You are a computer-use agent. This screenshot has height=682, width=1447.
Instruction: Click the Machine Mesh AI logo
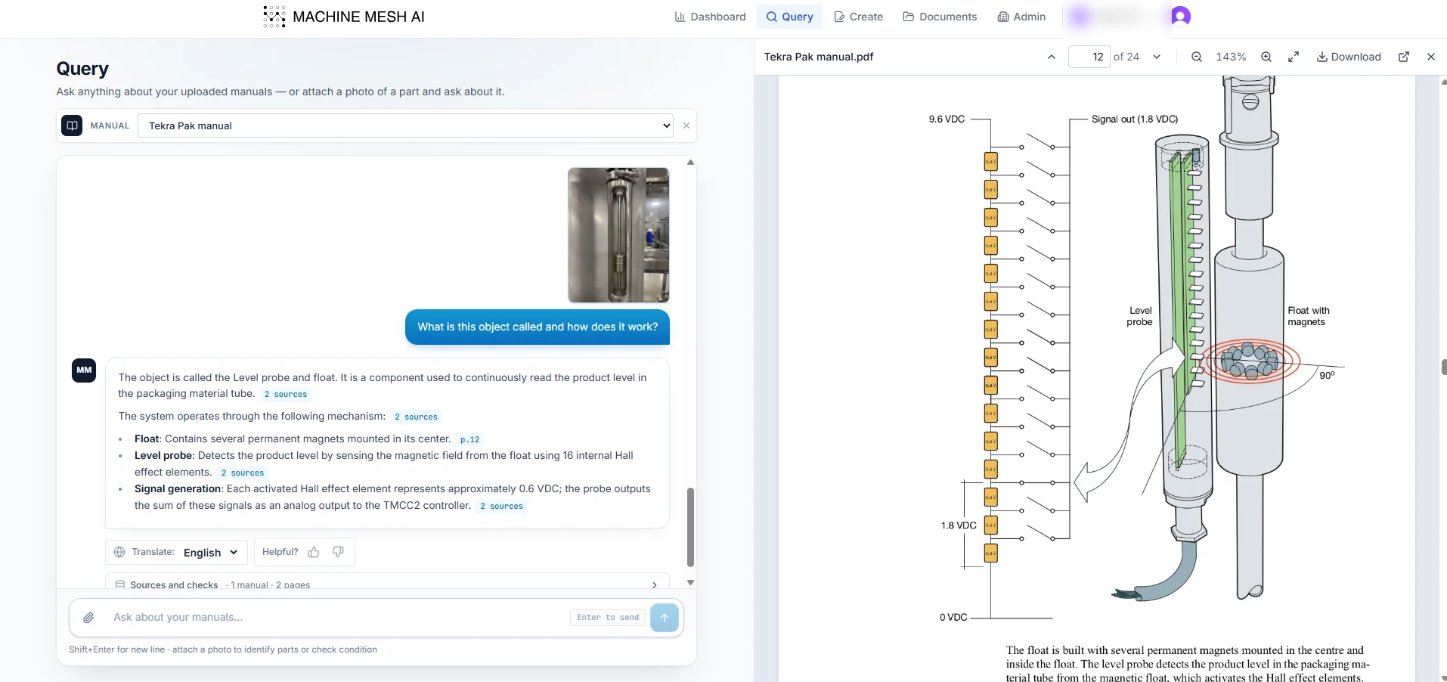click(344, 17)
